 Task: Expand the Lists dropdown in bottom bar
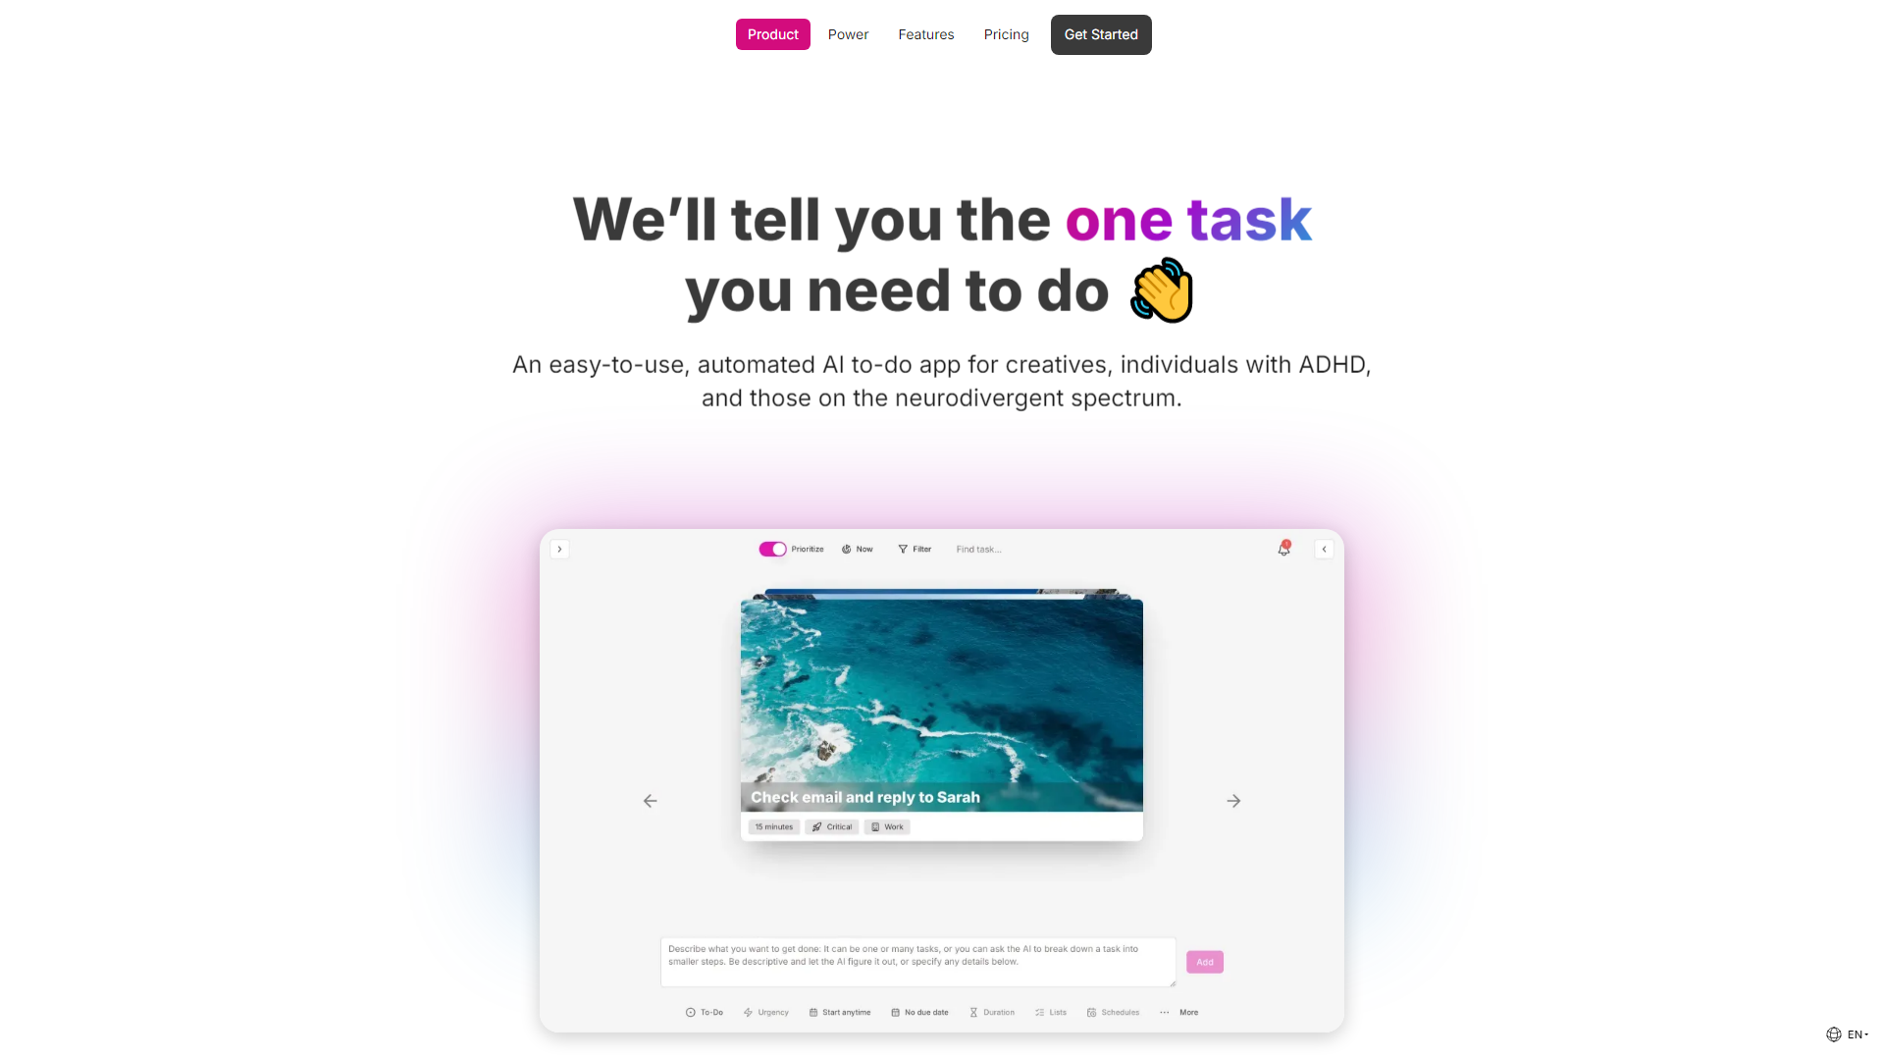click(1055, 1012)
